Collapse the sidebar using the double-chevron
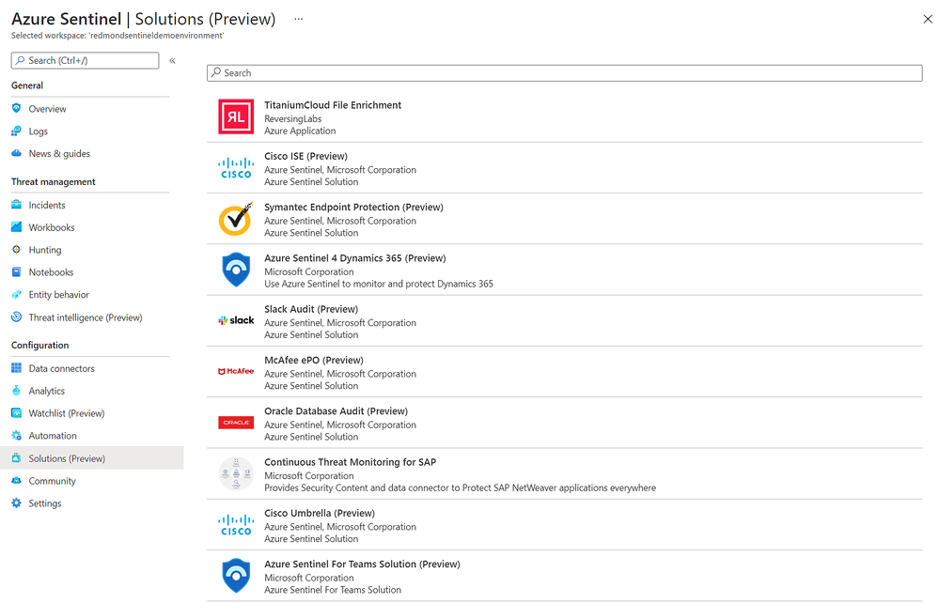 click(173, 59)
